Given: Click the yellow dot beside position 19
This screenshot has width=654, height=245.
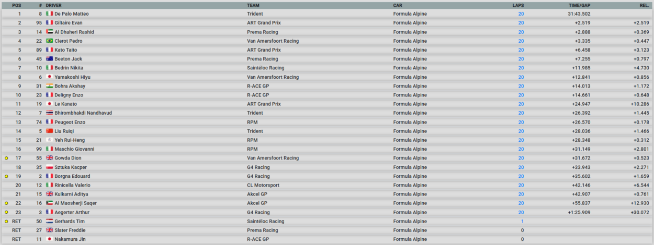Looking at the screenshot, I should [x=6, y=176].
